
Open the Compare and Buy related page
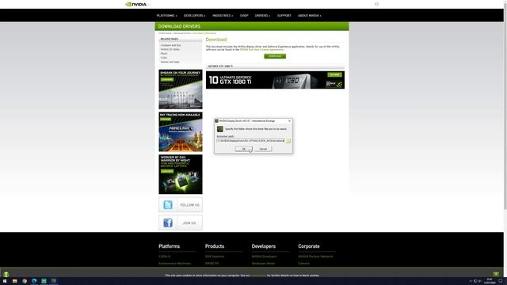171,45
